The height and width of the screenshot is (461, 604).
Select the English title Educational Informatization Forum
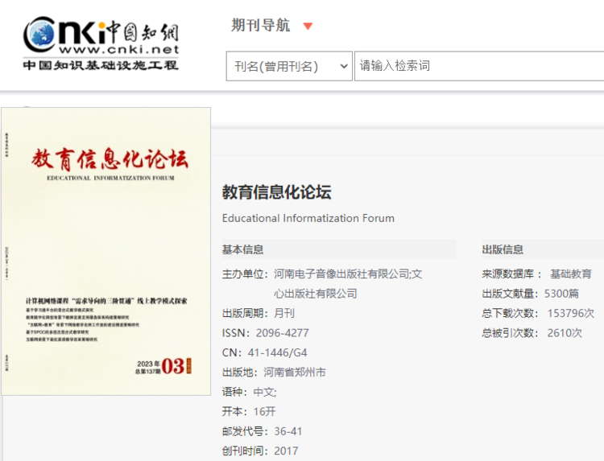click(x=308, y=218)
